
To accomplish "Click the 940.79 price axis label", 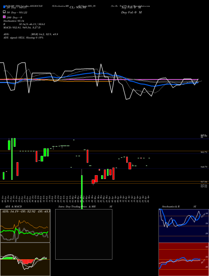I will pyautogui.click(x=204, y=167).
